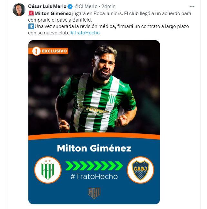Click the #TratoHecho text in the image

[x=94, y=177]
